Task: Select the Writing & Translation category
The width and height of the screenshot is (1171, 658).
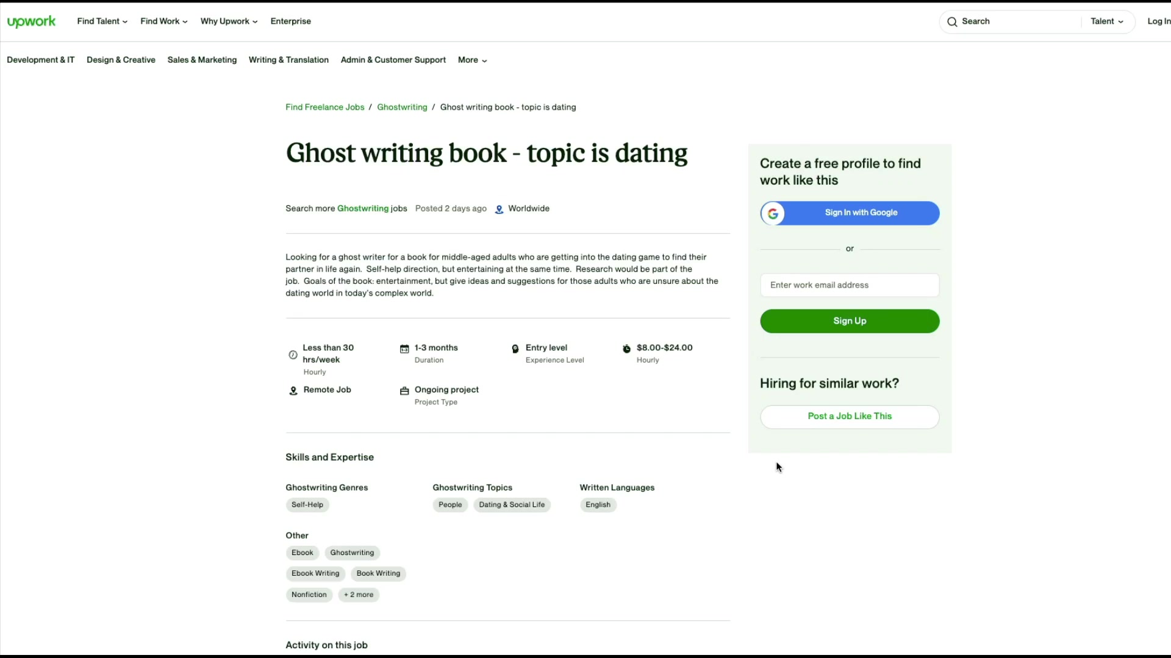Action: pos(288,60)
